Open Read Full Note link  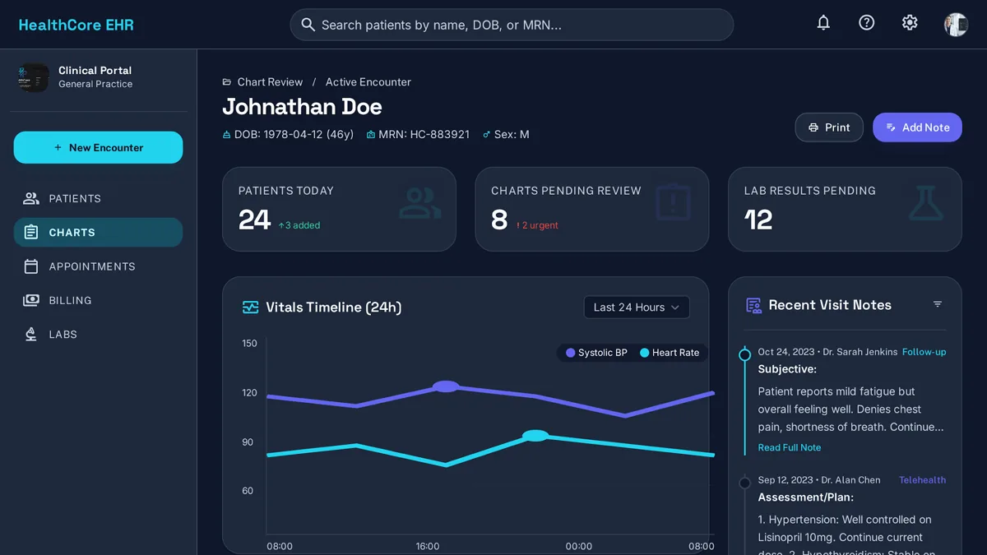pyautogui.click(x=790, y=447)
